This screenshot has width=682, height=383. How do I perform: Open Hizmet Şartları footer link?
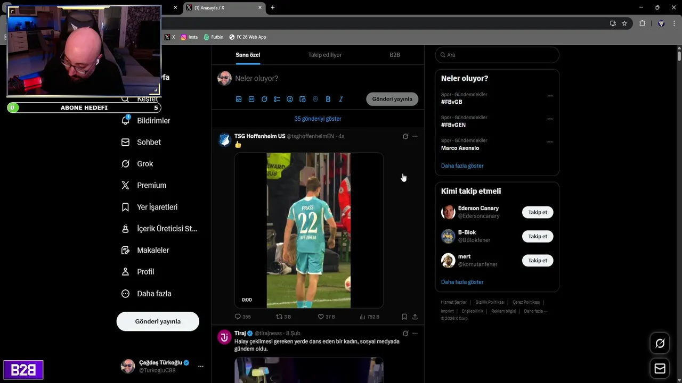(x=454, y=302)
